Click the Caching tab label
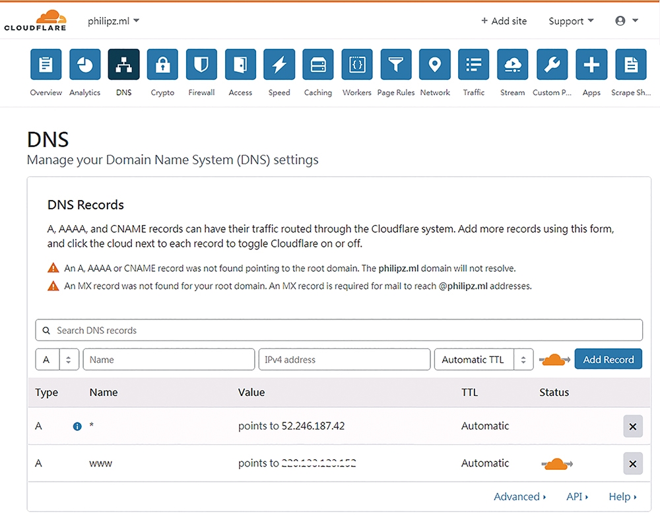This screenshot has height=518, width=660. [x=318, y=92]
